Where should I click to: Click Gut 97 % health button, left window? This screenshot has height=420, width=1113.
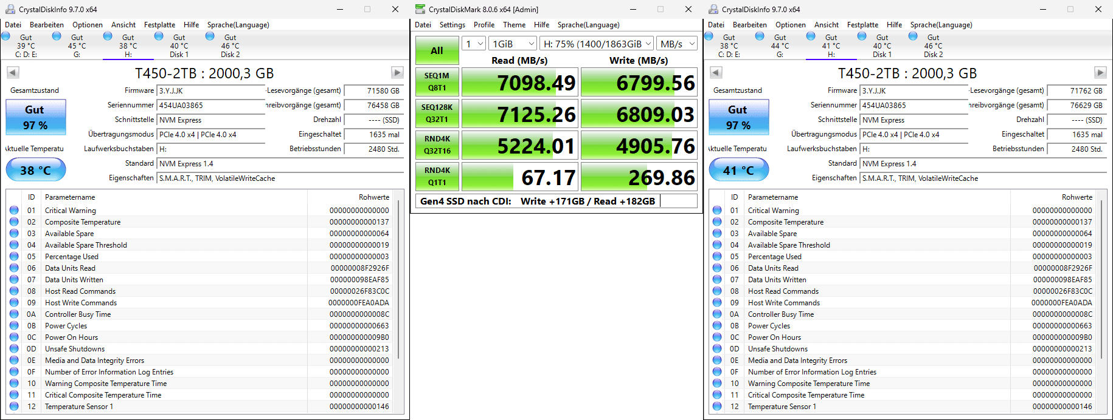tap(35, 117)
